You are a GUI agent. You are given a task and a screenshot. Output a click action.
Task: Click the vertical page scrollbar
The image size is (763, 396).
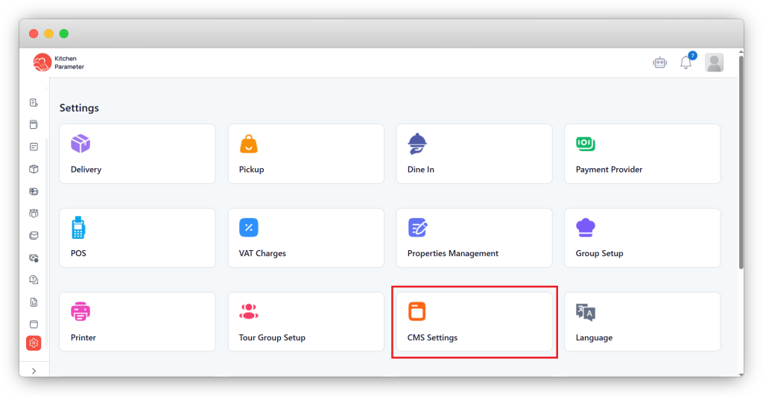point(740,164)
